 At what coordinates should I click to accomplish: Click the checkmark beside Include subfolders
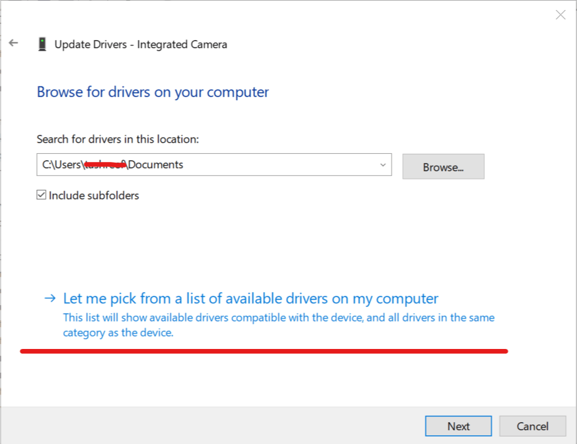pos(41,195)
